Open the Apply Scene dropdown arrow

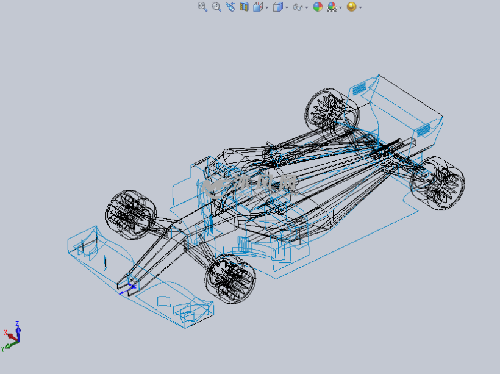[x=340, y=8]
